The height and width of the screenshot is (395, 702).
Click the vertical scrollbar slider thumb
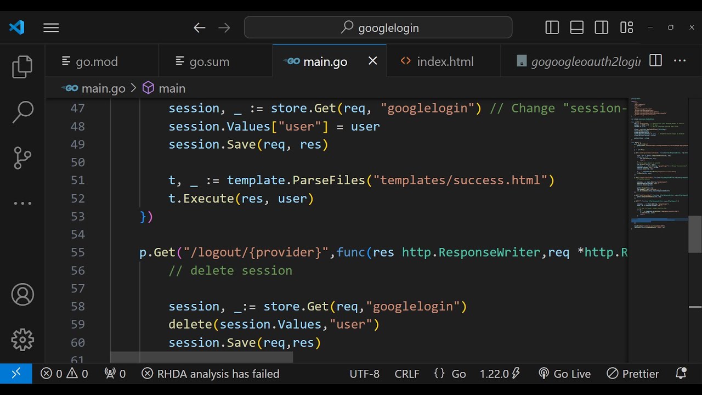tap(695, 234)
